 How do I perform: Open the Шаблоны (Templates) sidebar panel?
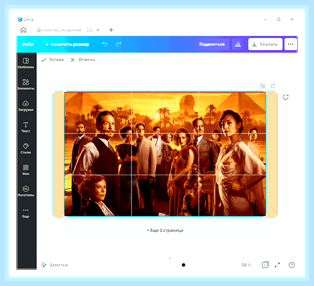coord(26,63)
